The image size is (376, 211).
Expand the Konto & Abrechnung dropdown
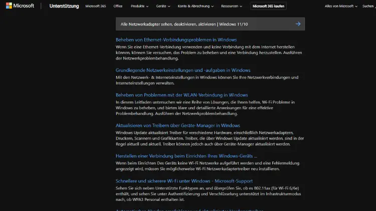click(196, 6)
